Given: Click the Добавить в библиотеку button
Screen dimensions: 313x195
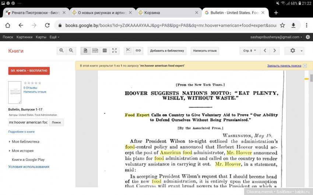Looking at the screenshot, I should [167, 51].
